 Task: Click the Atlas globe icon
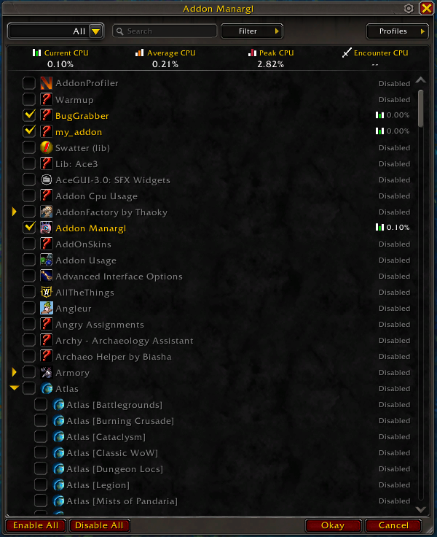tap(46, 388)
